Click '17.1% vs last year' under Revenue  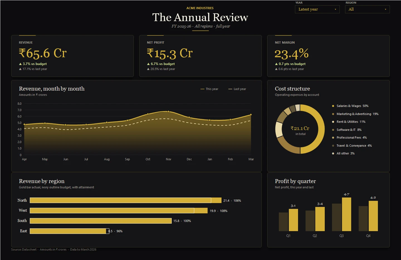point(33,69)
